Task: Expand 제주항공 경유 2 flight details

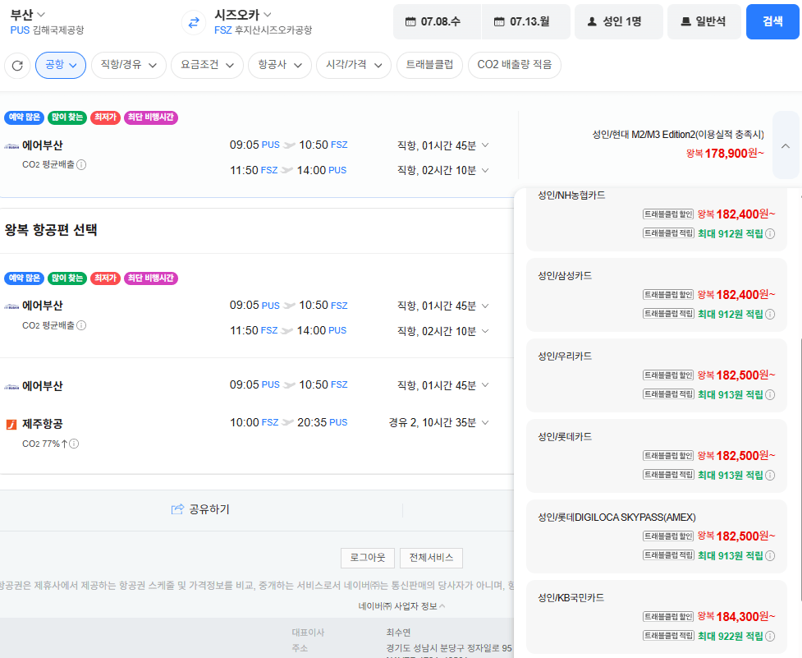Action: coord(485,422)
